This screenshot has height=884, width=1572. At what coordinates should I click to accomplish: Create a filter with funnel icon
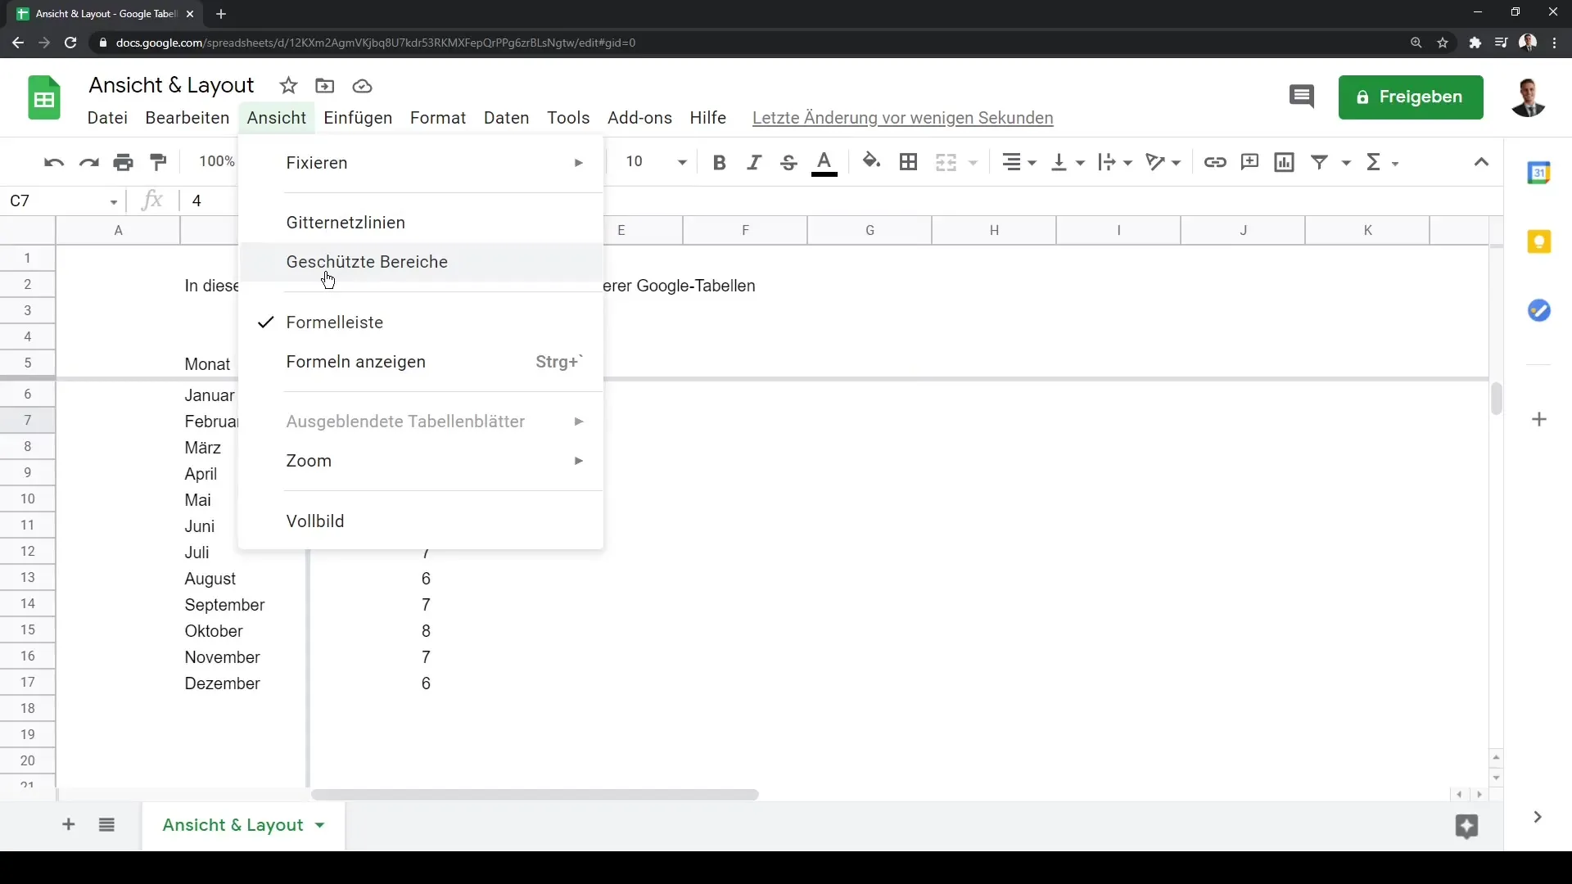point(1320,162)
